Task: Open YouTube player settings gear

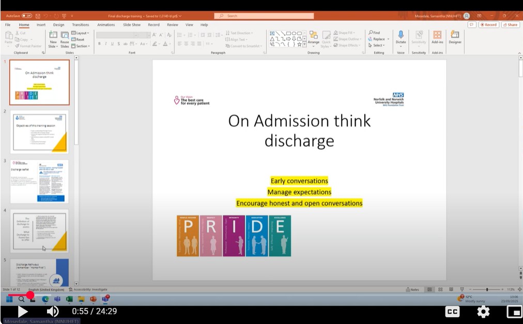Action: click(x=483, y=312)
